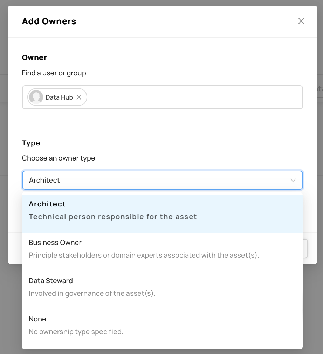Click the Type combo box showing Architect
This screenshot has height=354, width=323.
click(x=162, y=180)
